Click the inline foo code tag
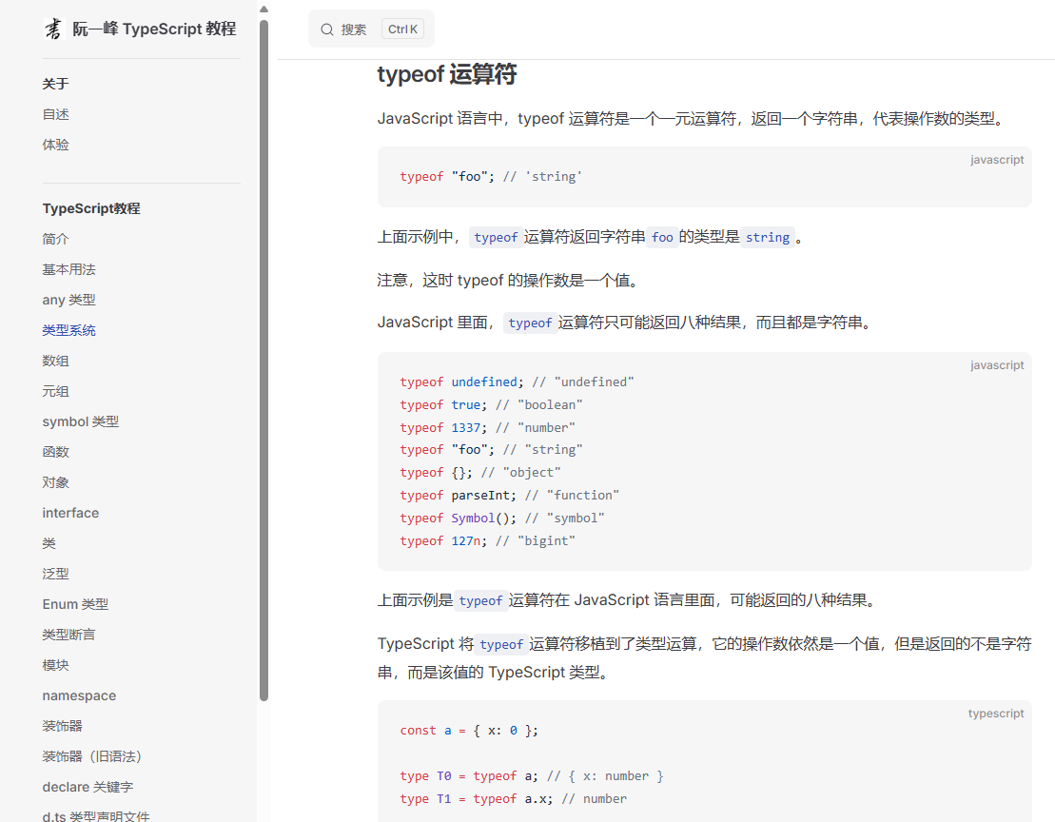 662,238
